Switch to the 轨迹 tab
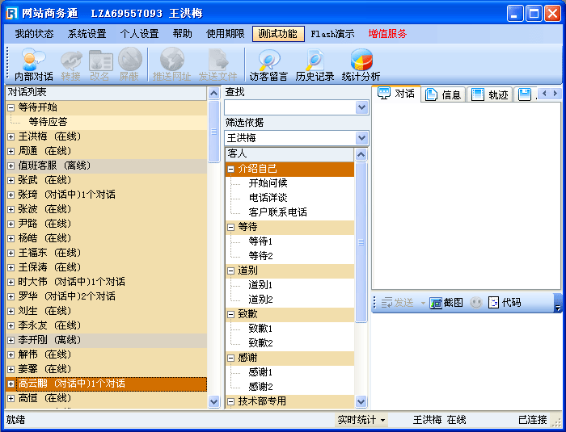Viewport: 566px width, 432px height. click(490, 94)
